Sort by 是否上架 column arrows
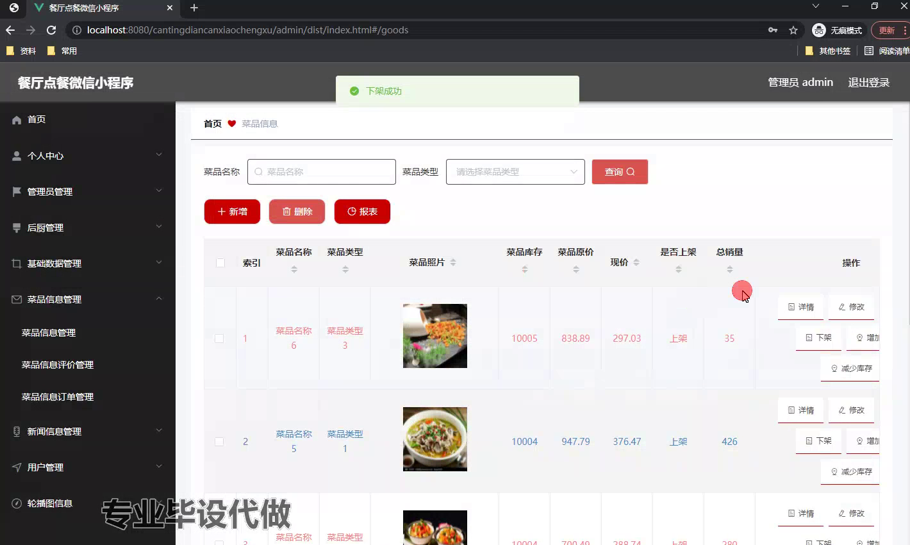The height and width of the screenshot is (545, 910). click(679, 269)
